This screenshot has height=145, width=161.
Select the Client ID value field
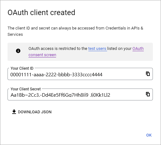point(80,74)
